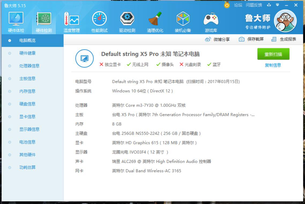Launch 驱动检测 driver detection
Screen dimensions: 305x204
127,21
